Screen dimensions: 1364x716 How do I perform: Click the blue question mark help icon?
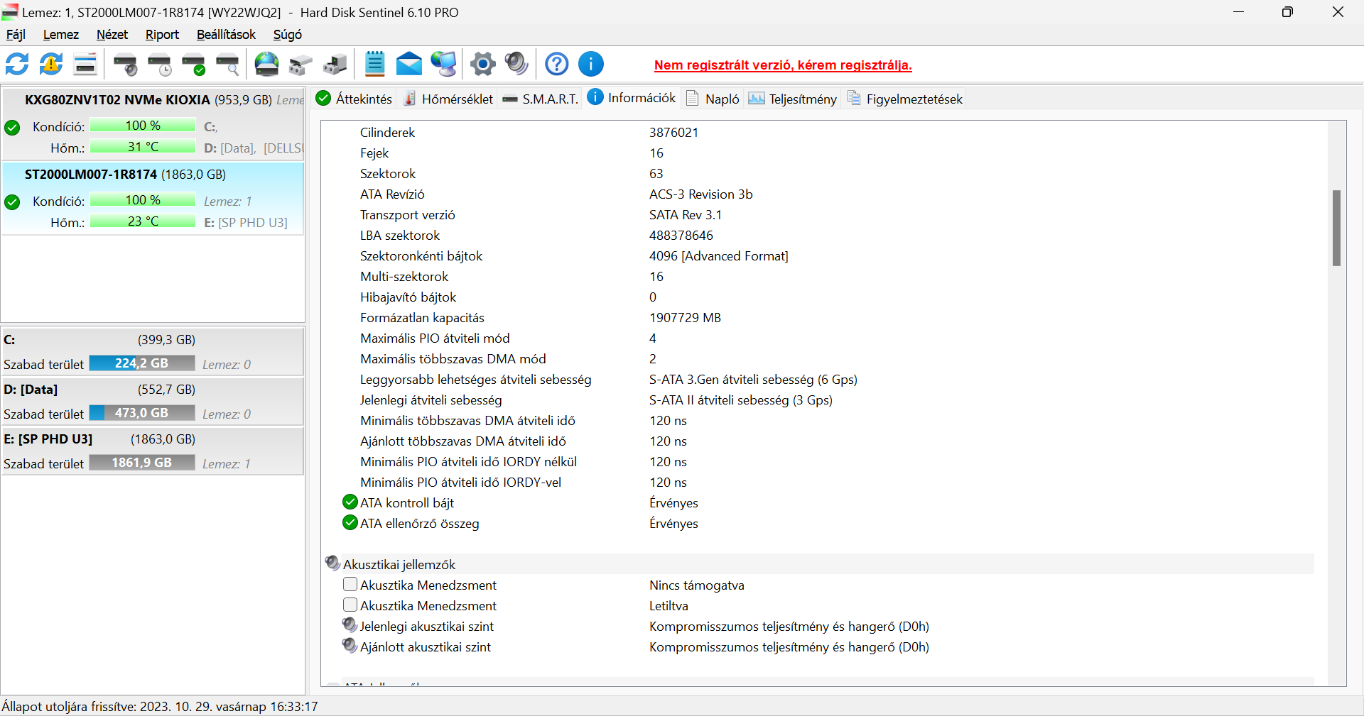557,65
